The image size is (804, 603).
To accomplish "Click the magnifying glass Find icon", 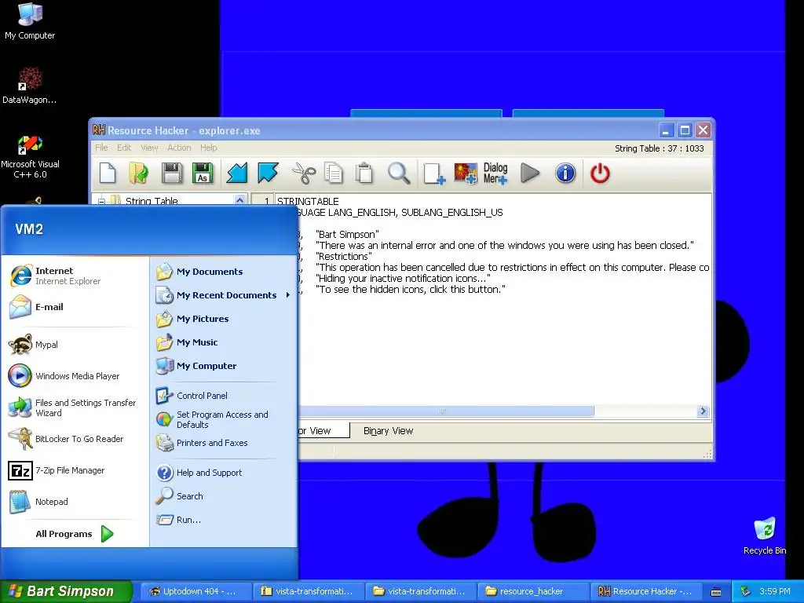I will [x=399, y=174].
